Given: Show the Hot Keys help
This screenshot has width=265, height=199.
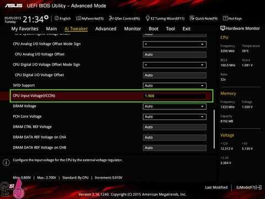Looking at the screenshot, I should [232, 18].
